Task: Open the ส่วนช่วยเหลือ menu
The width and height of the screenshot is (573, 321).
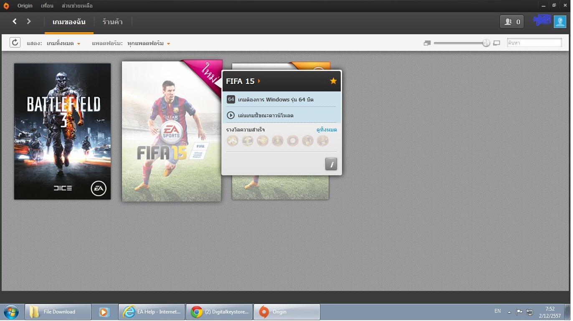Action: (77, 6)
